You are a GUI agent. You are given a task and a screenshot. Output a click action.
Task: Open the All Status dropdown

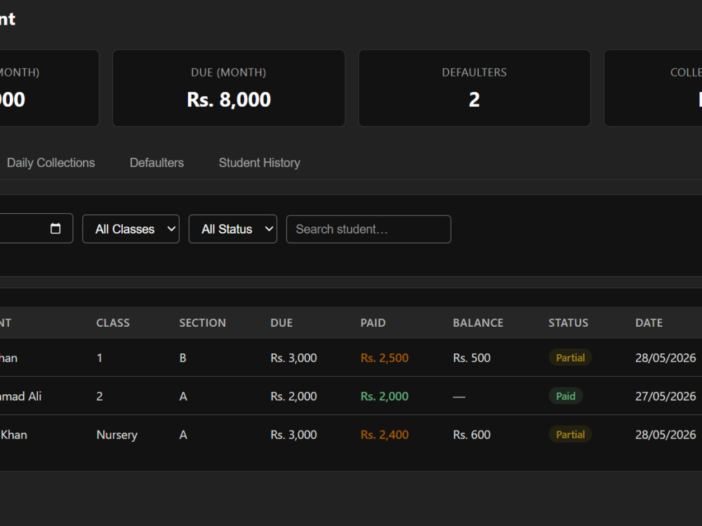tap(233, 229)
